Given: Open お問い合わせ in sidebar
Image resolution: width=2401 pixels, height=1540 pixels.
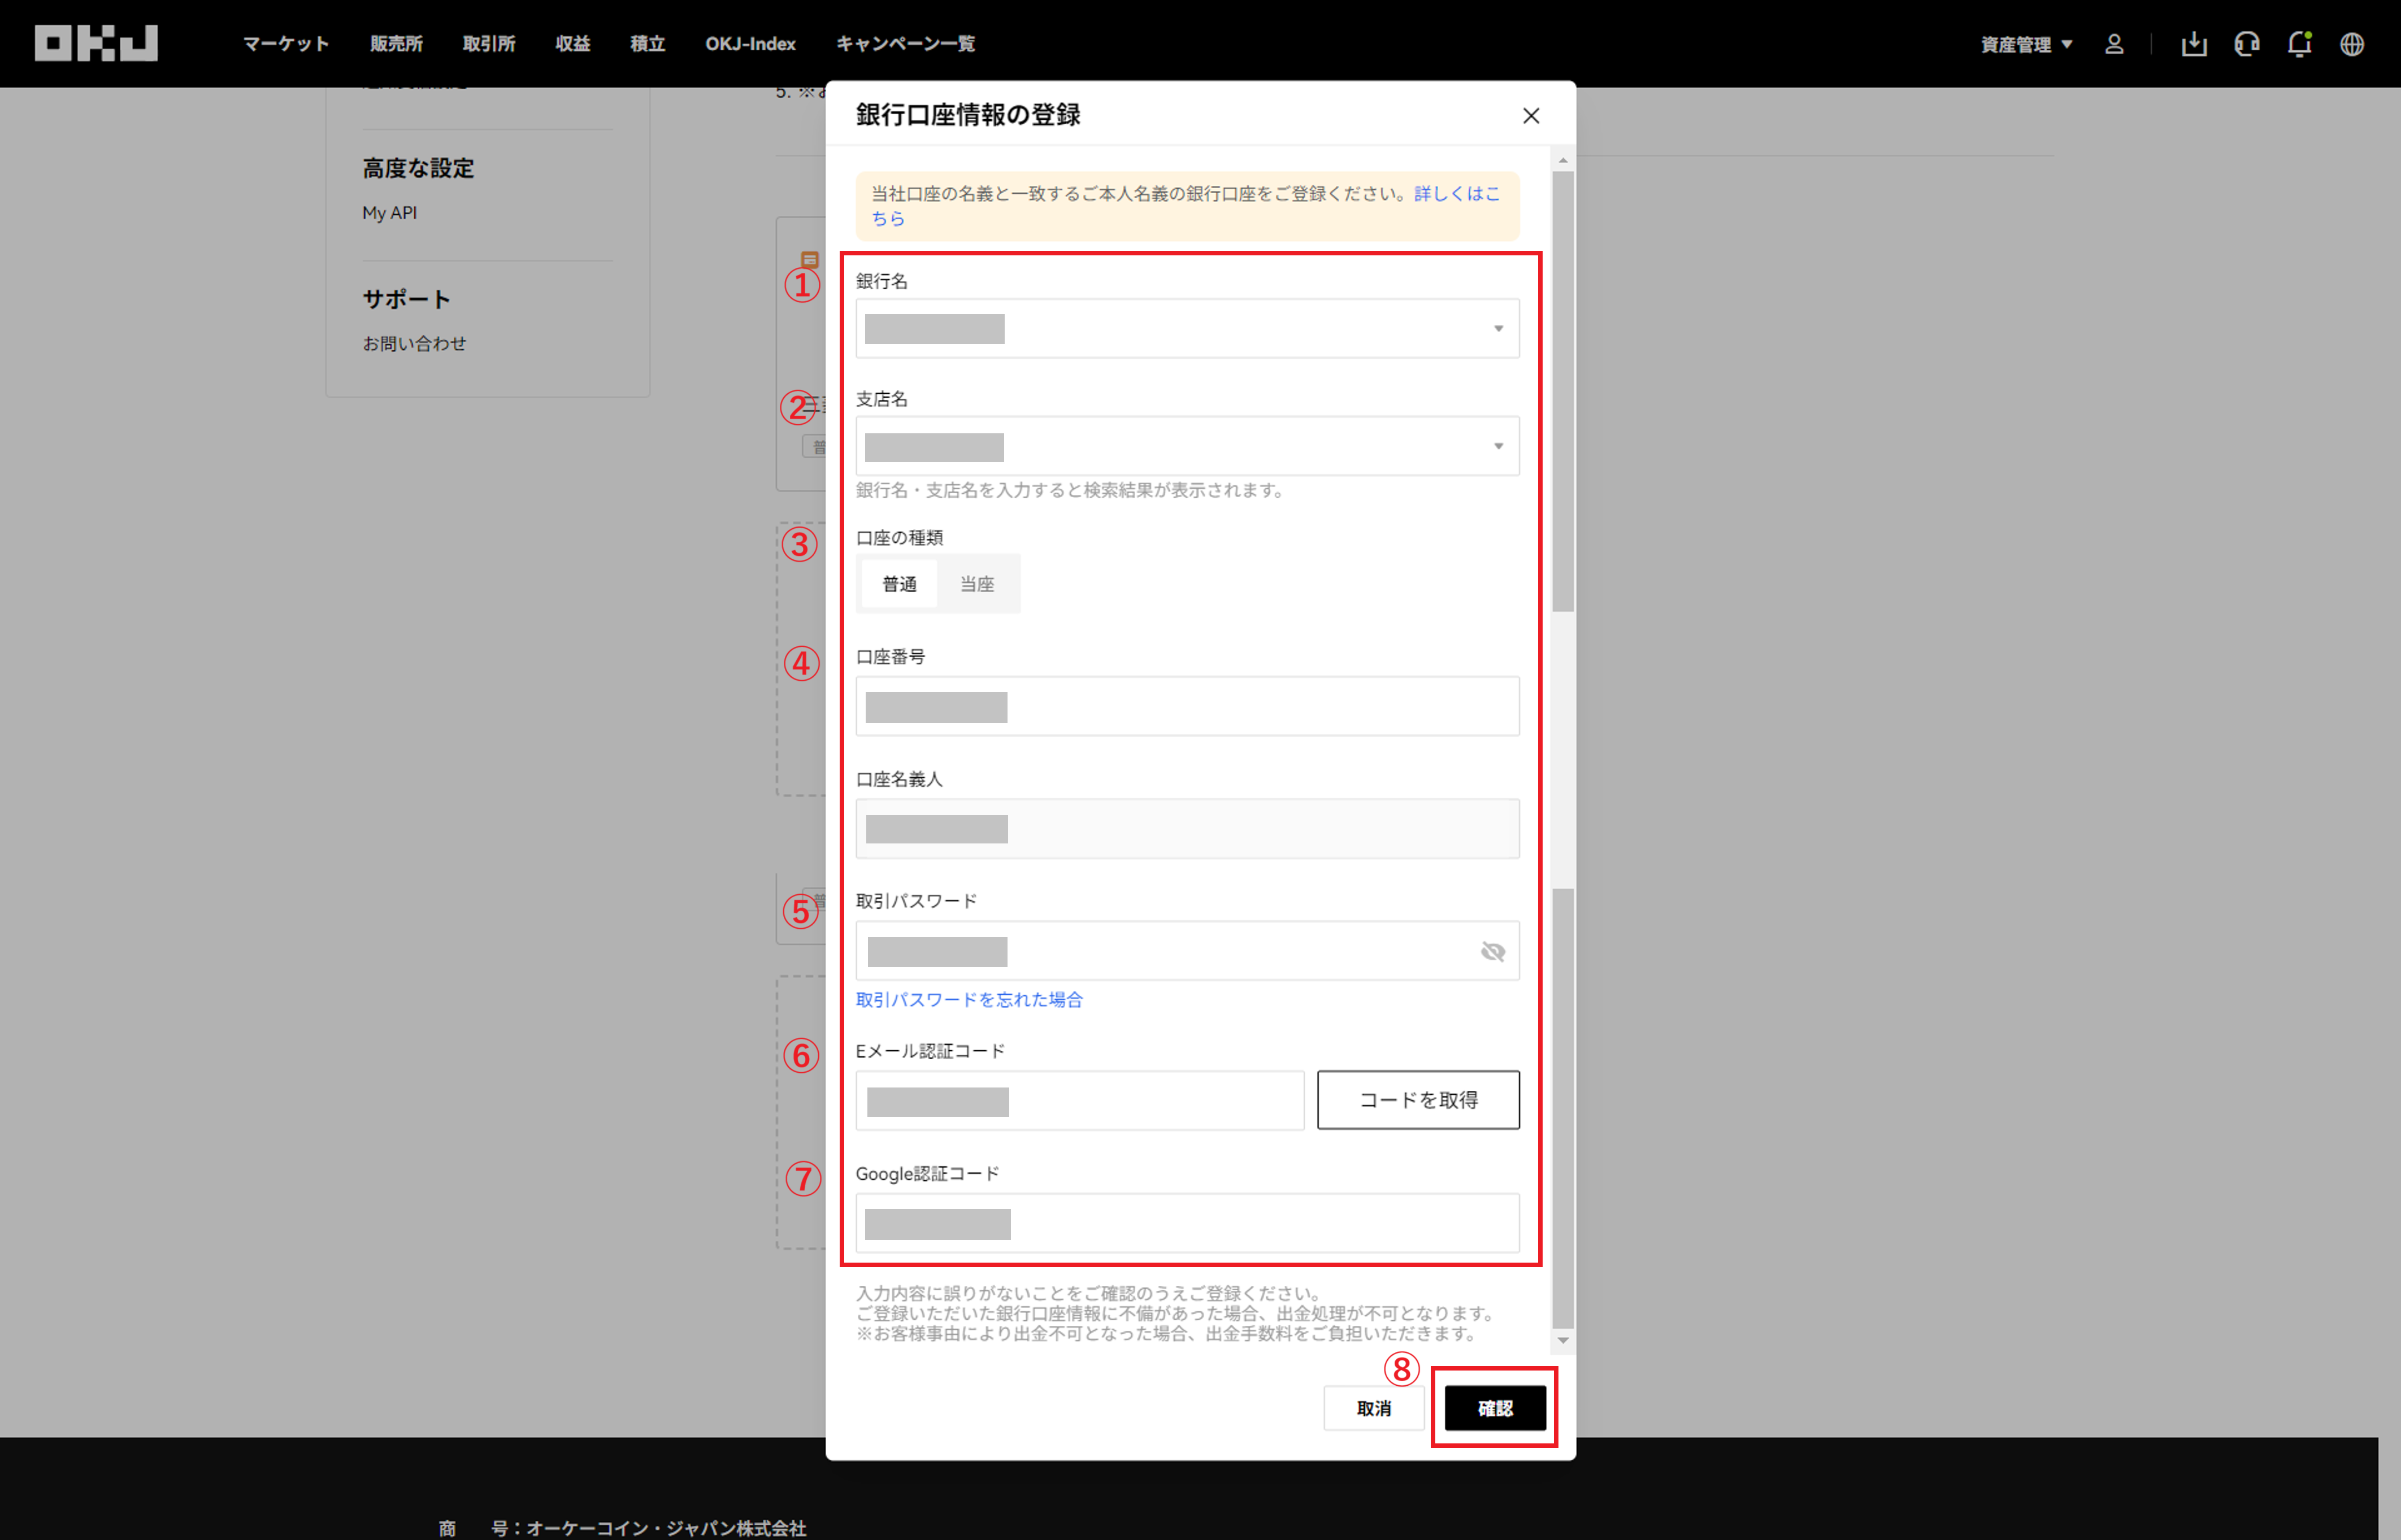Looking at the screenshot, I should tap(414, 343).
